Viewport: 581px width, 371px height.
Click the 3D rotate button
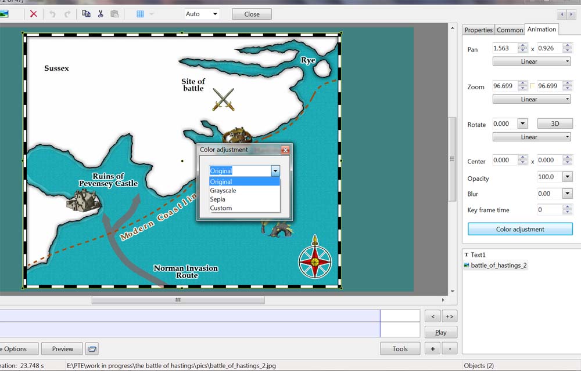(x=555, y=124)
